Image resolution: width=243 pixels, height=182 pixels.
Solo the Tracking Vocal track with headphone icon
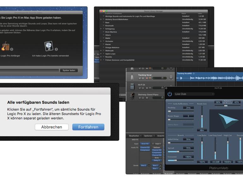[x=143, y=78]
